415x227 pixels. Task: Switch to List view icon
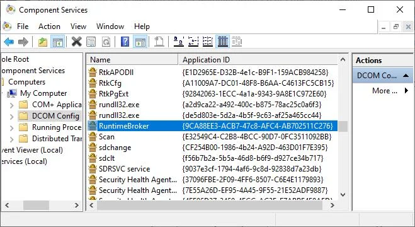pyautogui.click(x=208, y=42)
